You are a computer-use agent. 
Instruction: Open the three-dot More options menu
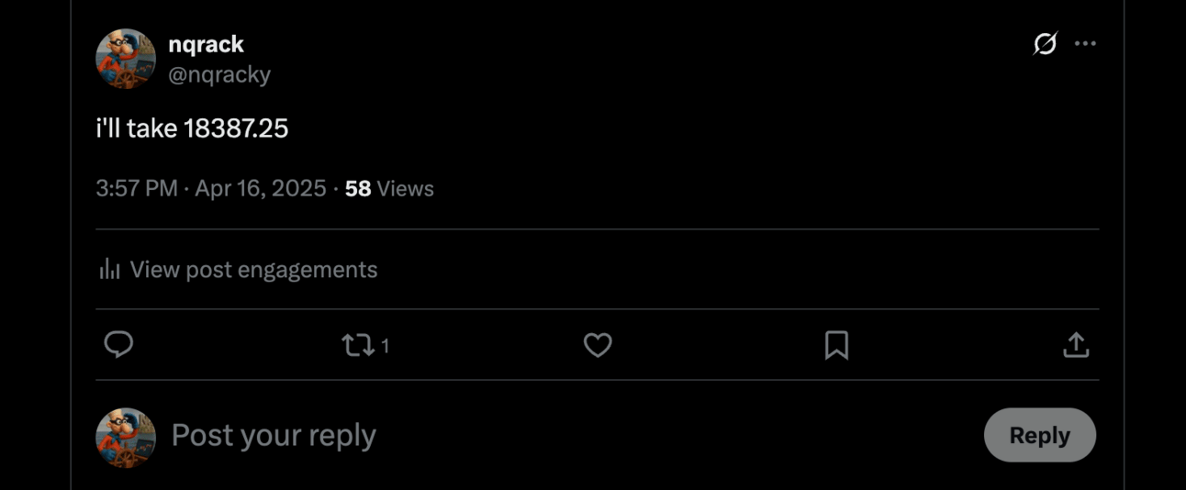[x=1085, y=44]
